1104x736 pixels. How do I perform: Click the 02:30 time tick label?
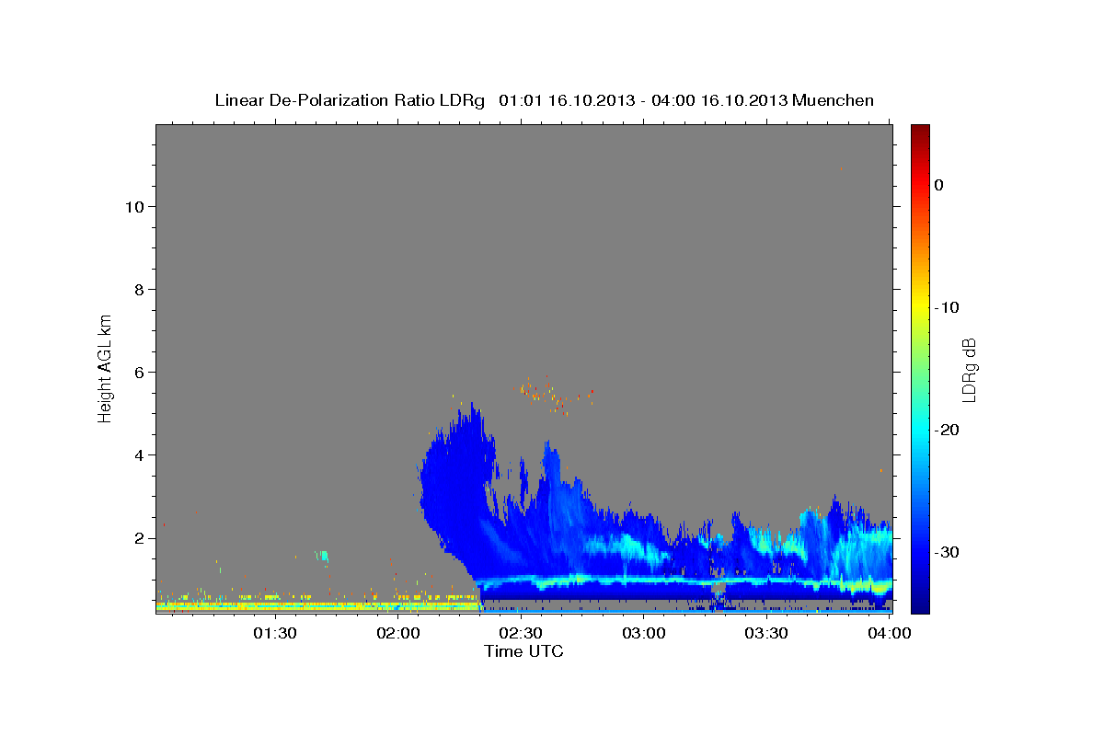tap(521, 634)
